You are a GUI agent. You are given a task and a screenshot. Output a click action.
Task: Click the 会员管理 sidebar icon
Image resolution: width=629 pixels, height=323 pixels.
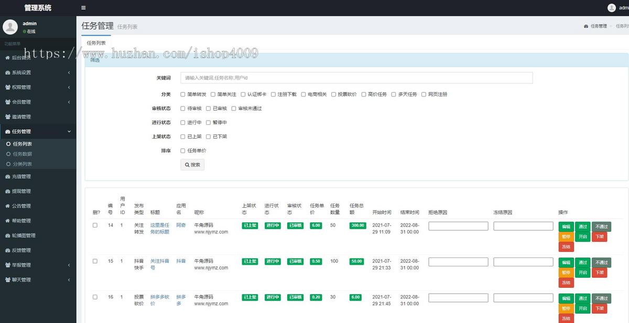(x=8, y=102)
